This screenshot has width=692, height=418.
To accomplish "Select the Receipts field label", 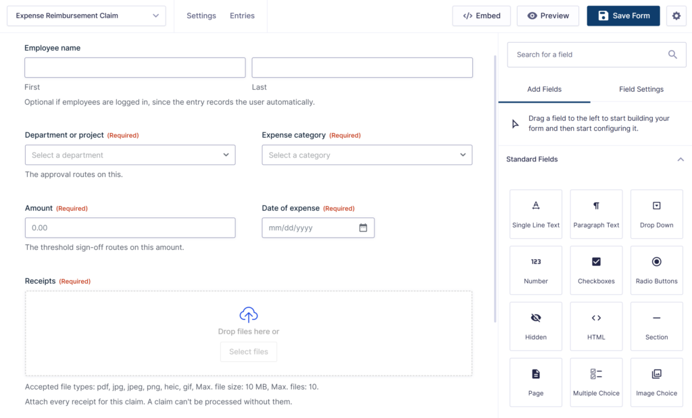I will click(40, 281).
